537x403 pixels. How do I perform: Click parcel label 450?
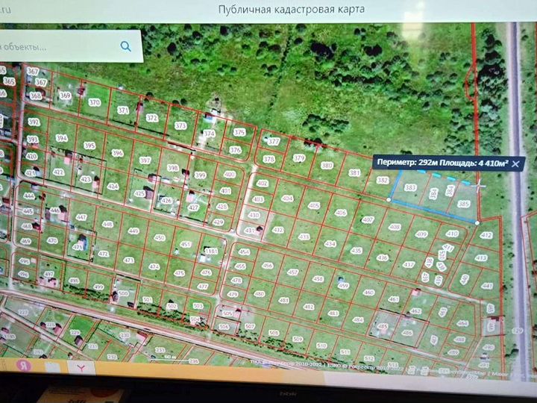point(160,237)
